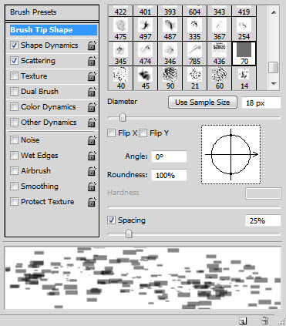Toggle lock icon next to Scattering

(x=92, y=61)
